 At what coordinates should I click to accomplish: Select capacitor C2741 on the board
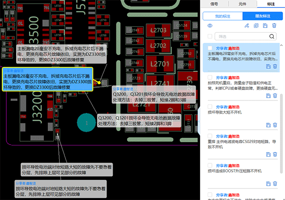point(135,30)
